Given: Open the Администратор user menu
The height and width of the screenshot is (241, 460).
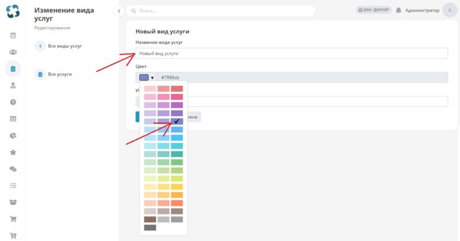Looking at the screenshot, I should point(422,10).
